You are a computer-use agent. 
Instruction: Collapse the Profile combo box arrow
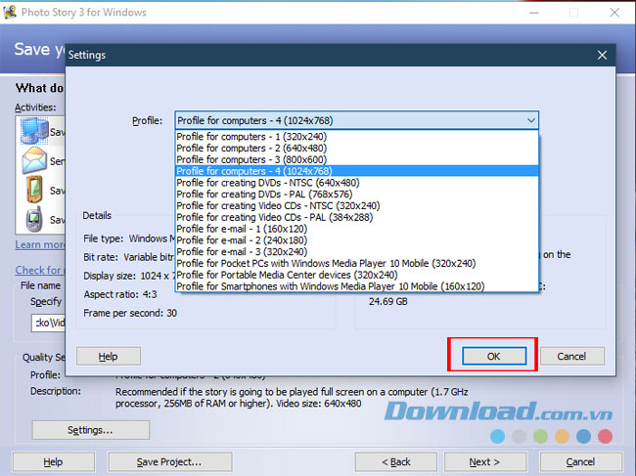pos(530,120)
